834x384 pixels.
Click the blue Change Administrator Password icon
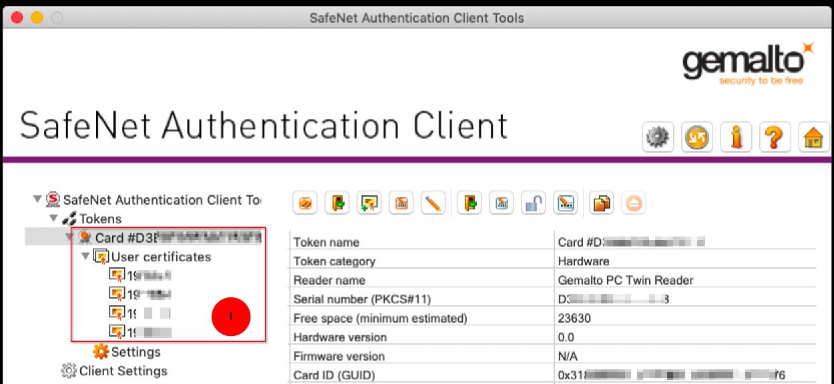tap(501, 203)
